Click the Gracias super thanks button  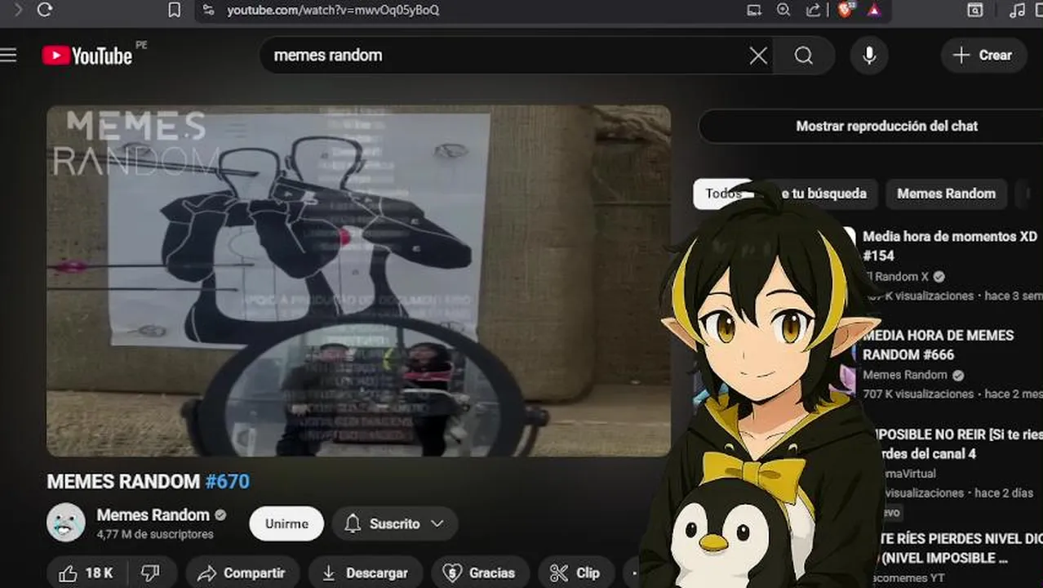click(x=479, y=572)
